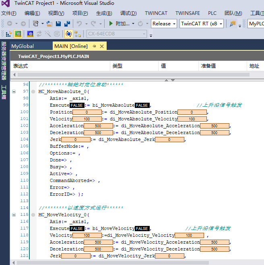
Task: Open the TWINSAFE menu
Action: (188, 13)
